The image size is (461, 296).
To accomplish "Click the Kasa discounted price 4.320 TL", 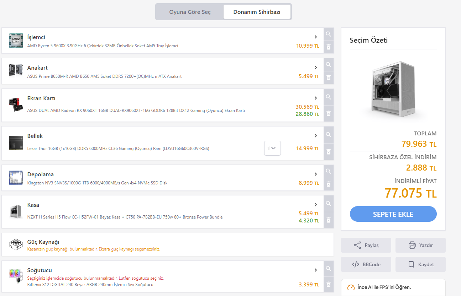I will coord(309,221).
